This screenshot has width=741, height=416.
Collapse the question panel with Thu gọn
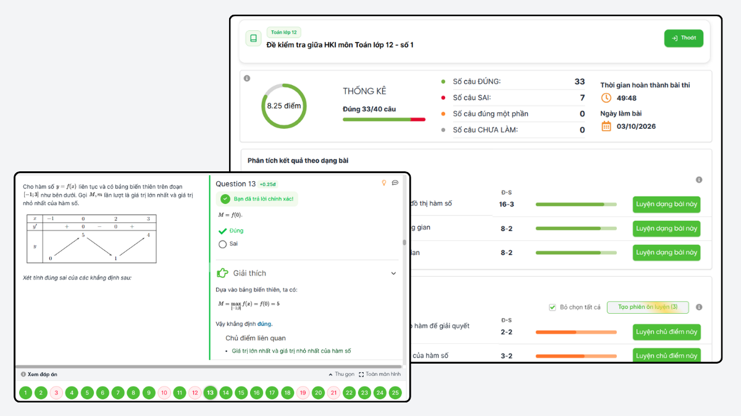(x=341, y=374)
